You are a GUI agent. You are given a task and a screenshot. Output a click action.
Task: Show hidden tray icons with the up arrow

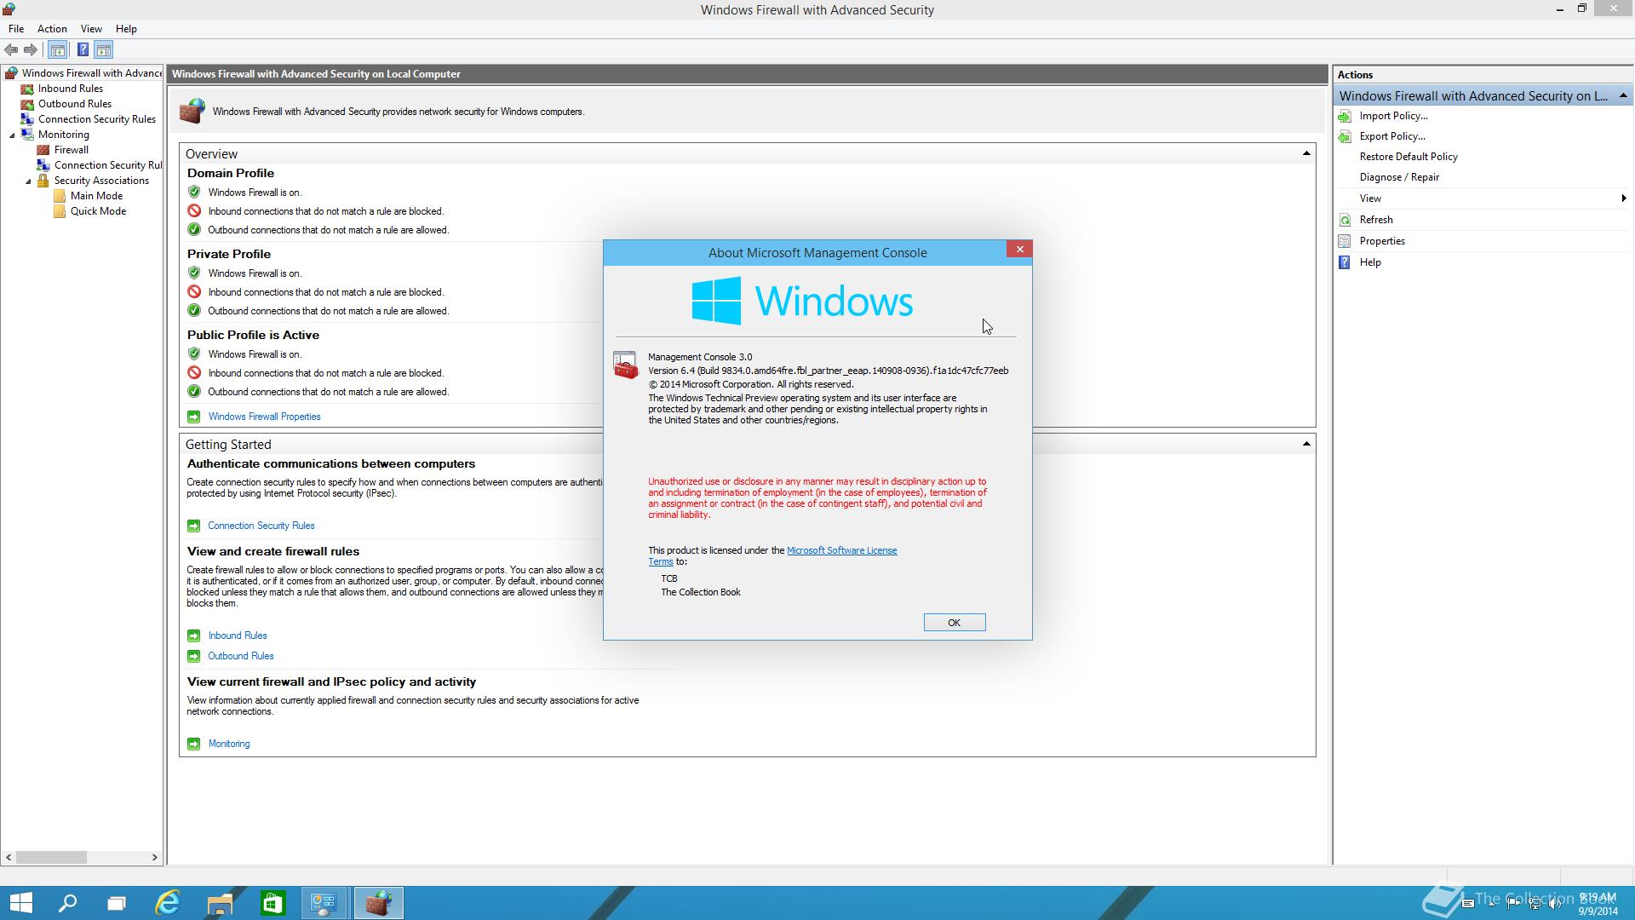tap(1491, 904)
